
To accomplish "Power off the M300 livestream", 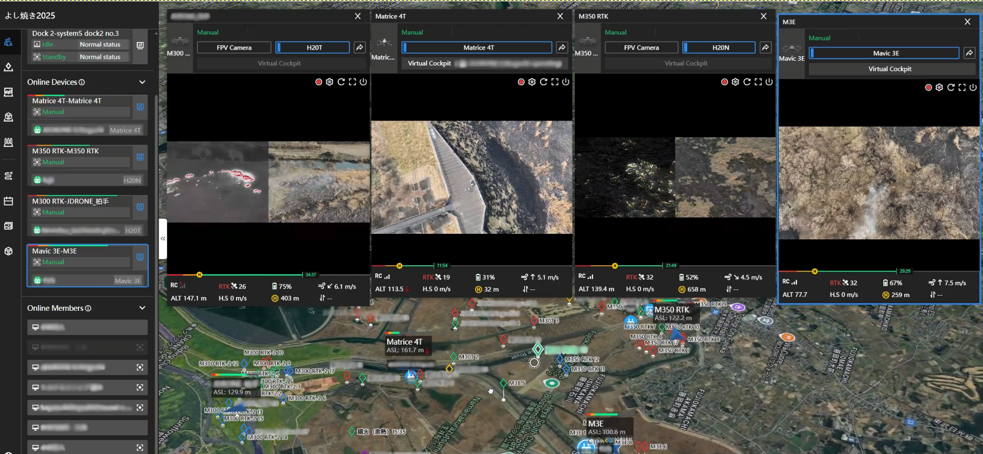I will click(363, 82).
